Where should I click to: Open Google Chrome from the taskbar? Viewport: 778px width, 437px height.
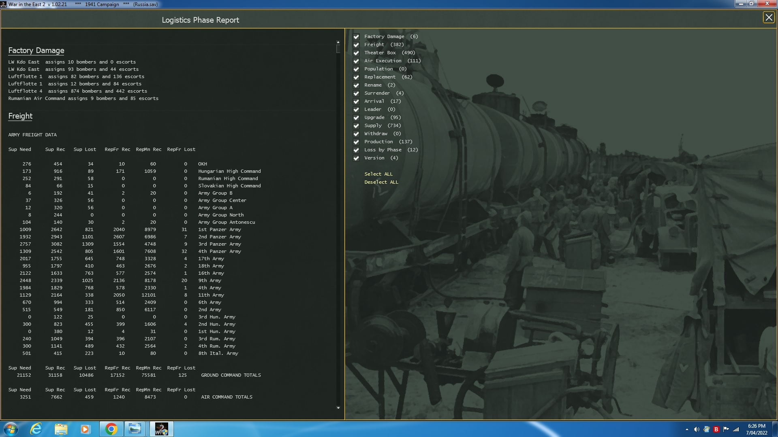click(x=111, y=429)
